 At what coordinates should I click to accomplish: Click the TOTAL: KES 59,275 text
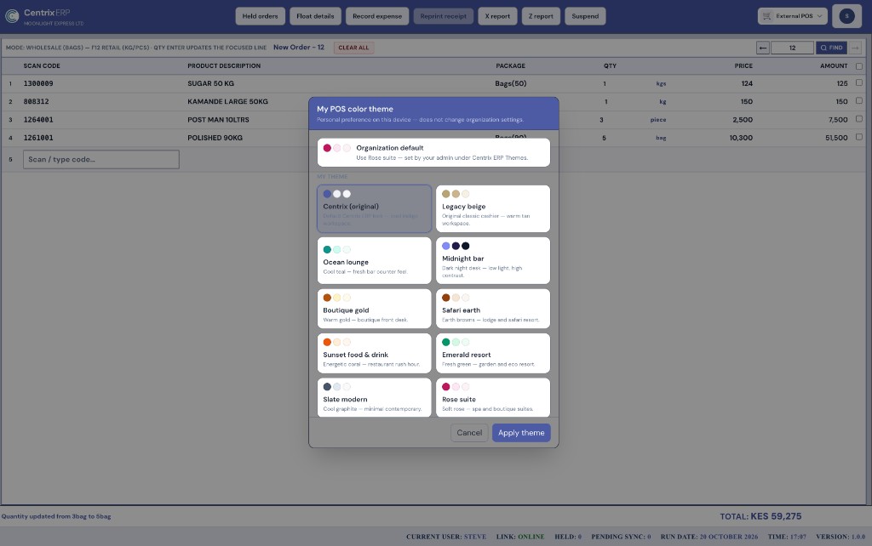pos(760,516)
